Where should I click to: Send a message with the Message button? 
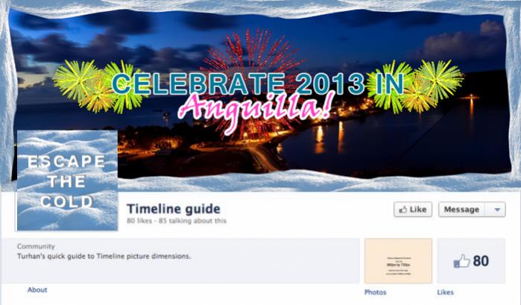tap(462, 210)
